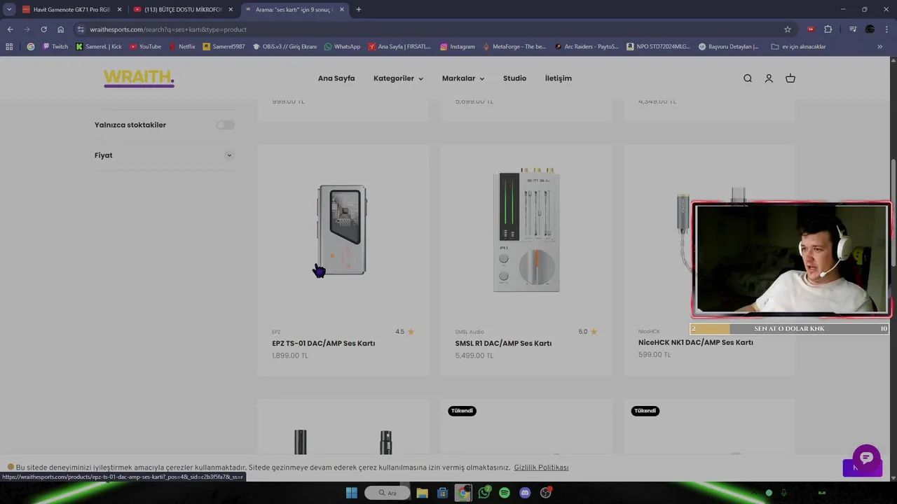Image resolution: width=897 pixels, height=504 pixels.
Task: Open Discord from the taskbar
Action: coord(525,493)
